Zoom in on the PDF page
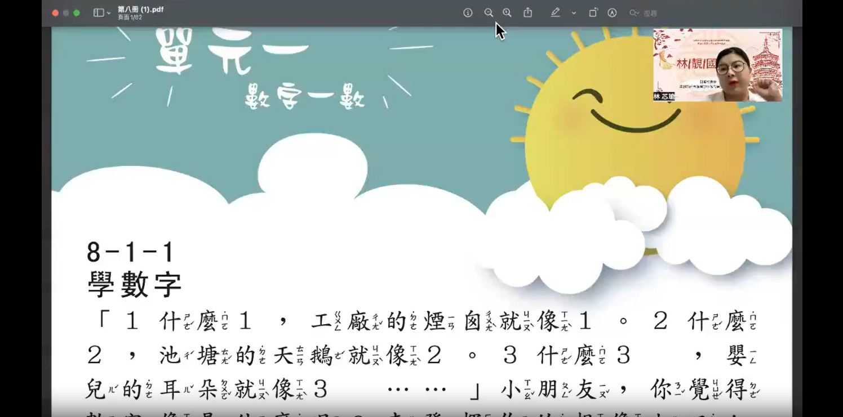 (507, 13)
